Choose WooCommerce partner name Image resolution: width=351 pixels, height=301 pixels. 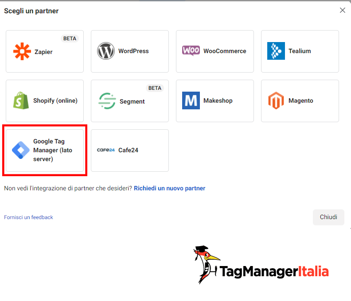click(225, 51)
